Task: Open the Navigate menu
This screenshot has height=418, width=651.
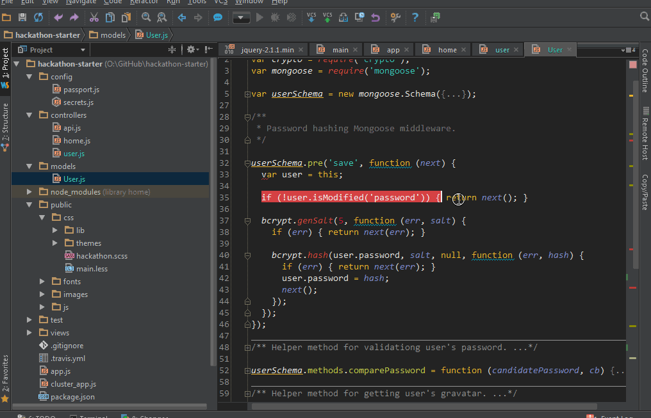Action: 81,2
